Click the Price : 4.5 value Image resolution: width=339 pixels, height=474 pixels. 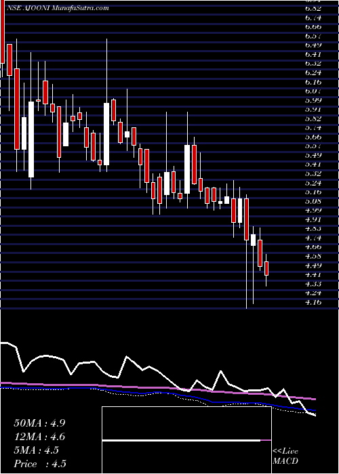click(39, 464)
